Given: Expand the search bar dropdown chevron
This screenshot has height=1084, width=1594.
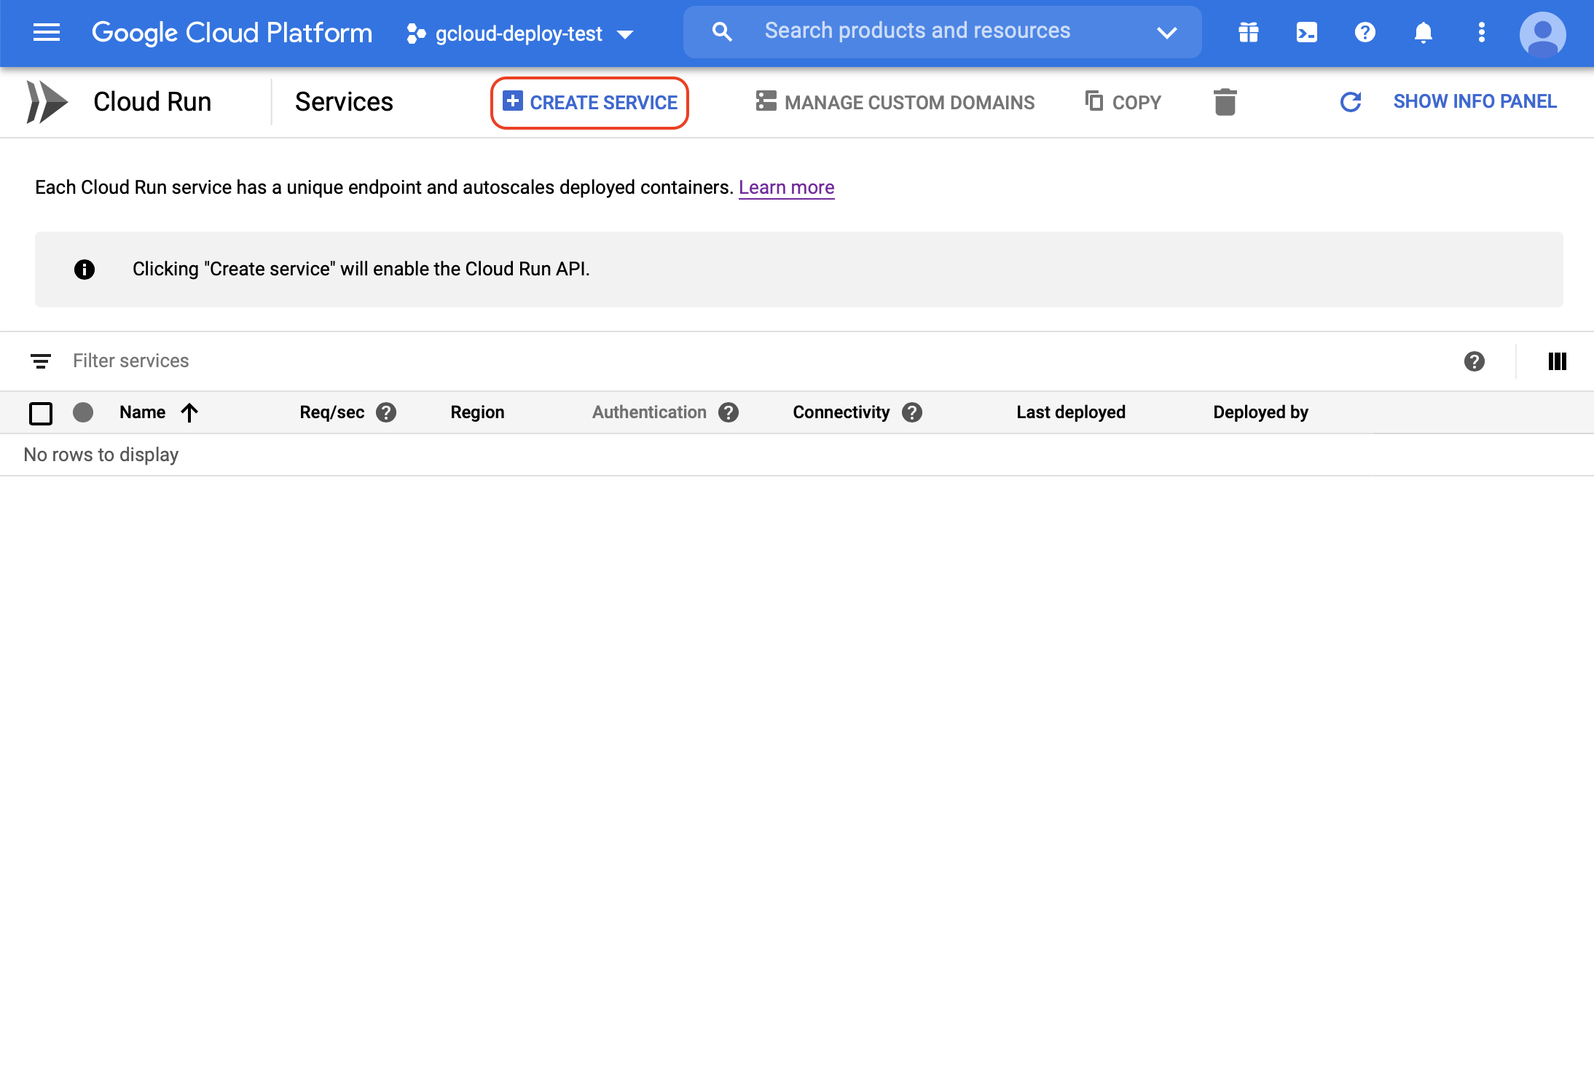Looking at the screenshot, I should 1167,32.
